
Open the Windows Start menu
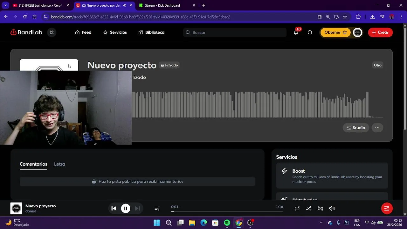pos(157,223)
